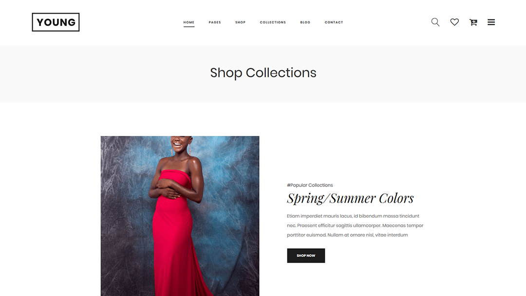Click the gray page title banner
The image size is (526, 296).
coord(263,74)
